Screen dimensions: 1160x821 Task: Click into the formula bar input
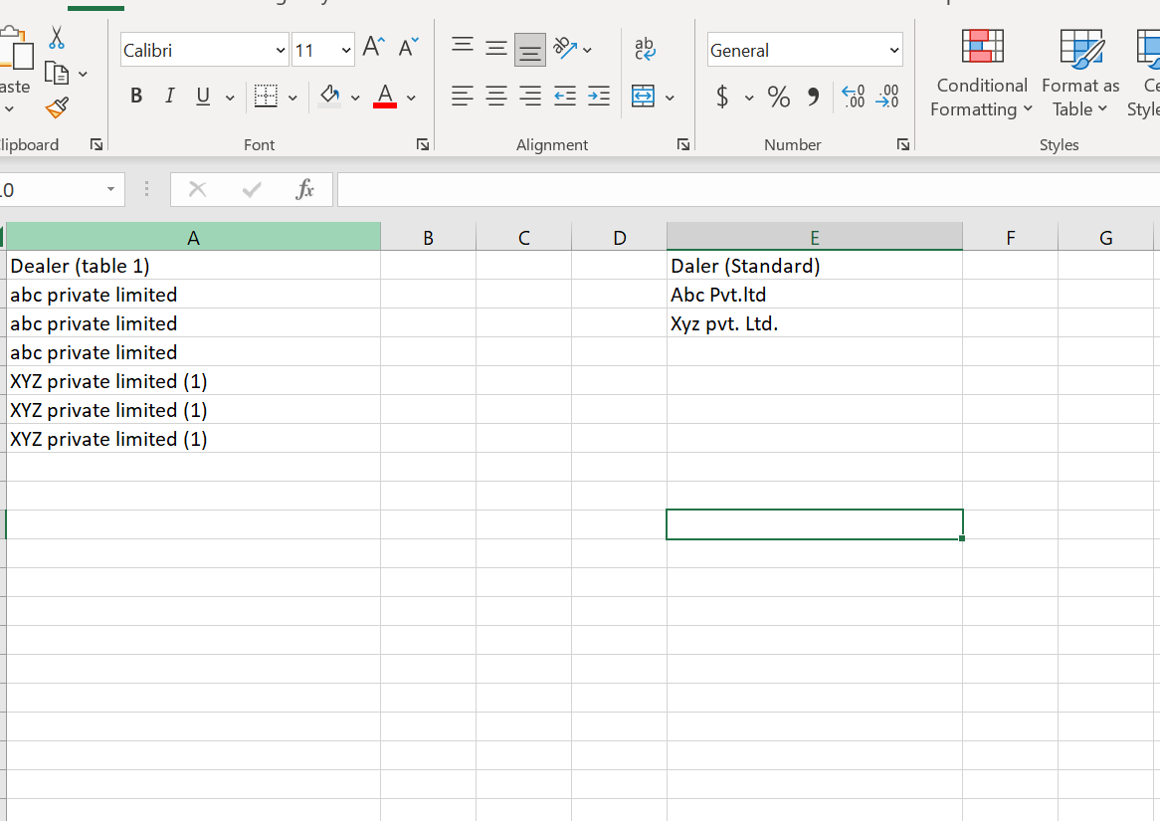[x=748, y=189]
